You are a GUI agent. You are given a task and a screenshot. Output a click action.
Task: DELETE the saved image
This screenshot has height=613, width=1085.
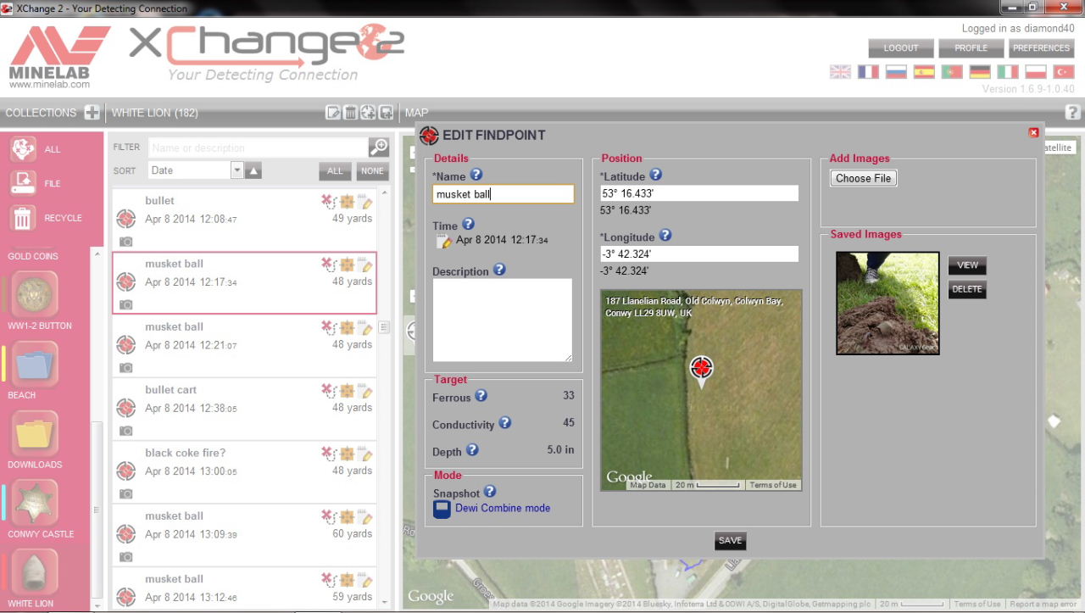pyautogui.click(x=967, y=289)
